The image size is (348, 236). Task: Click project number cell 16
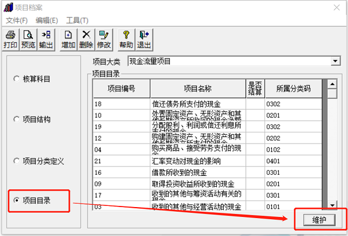122,172
